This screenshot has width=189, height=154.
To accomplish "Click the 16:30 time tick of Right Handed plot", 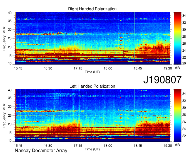I will [48, 68].
